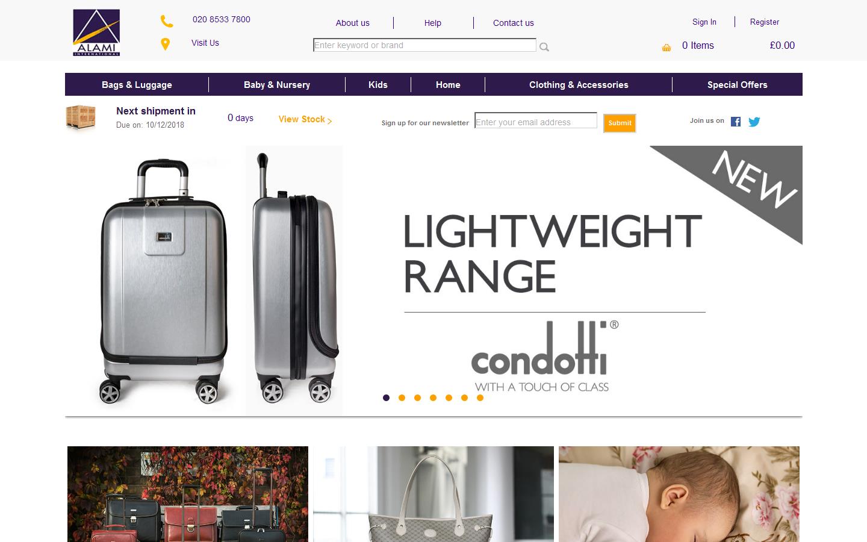Select the last carousel slide dot

click(x=480, y=397)
